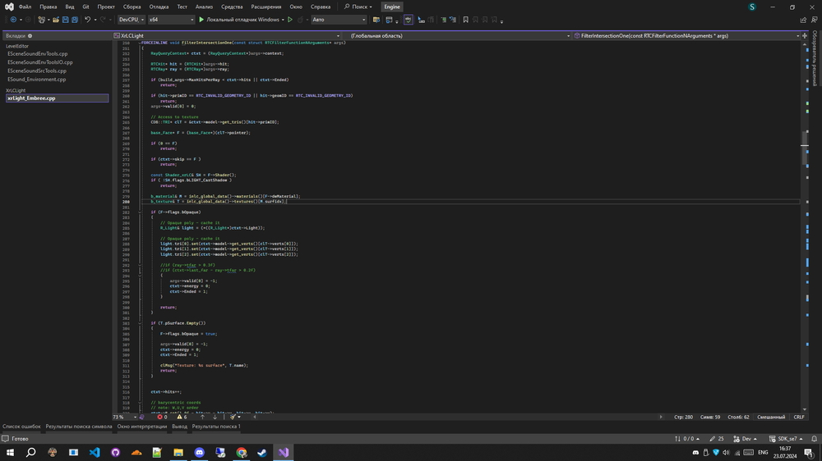
Task: Click the Поиск search box
Action: (x=357, y=7)
